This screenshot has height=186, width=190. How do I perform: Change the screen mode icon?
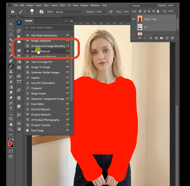click(x=11, y=156)
